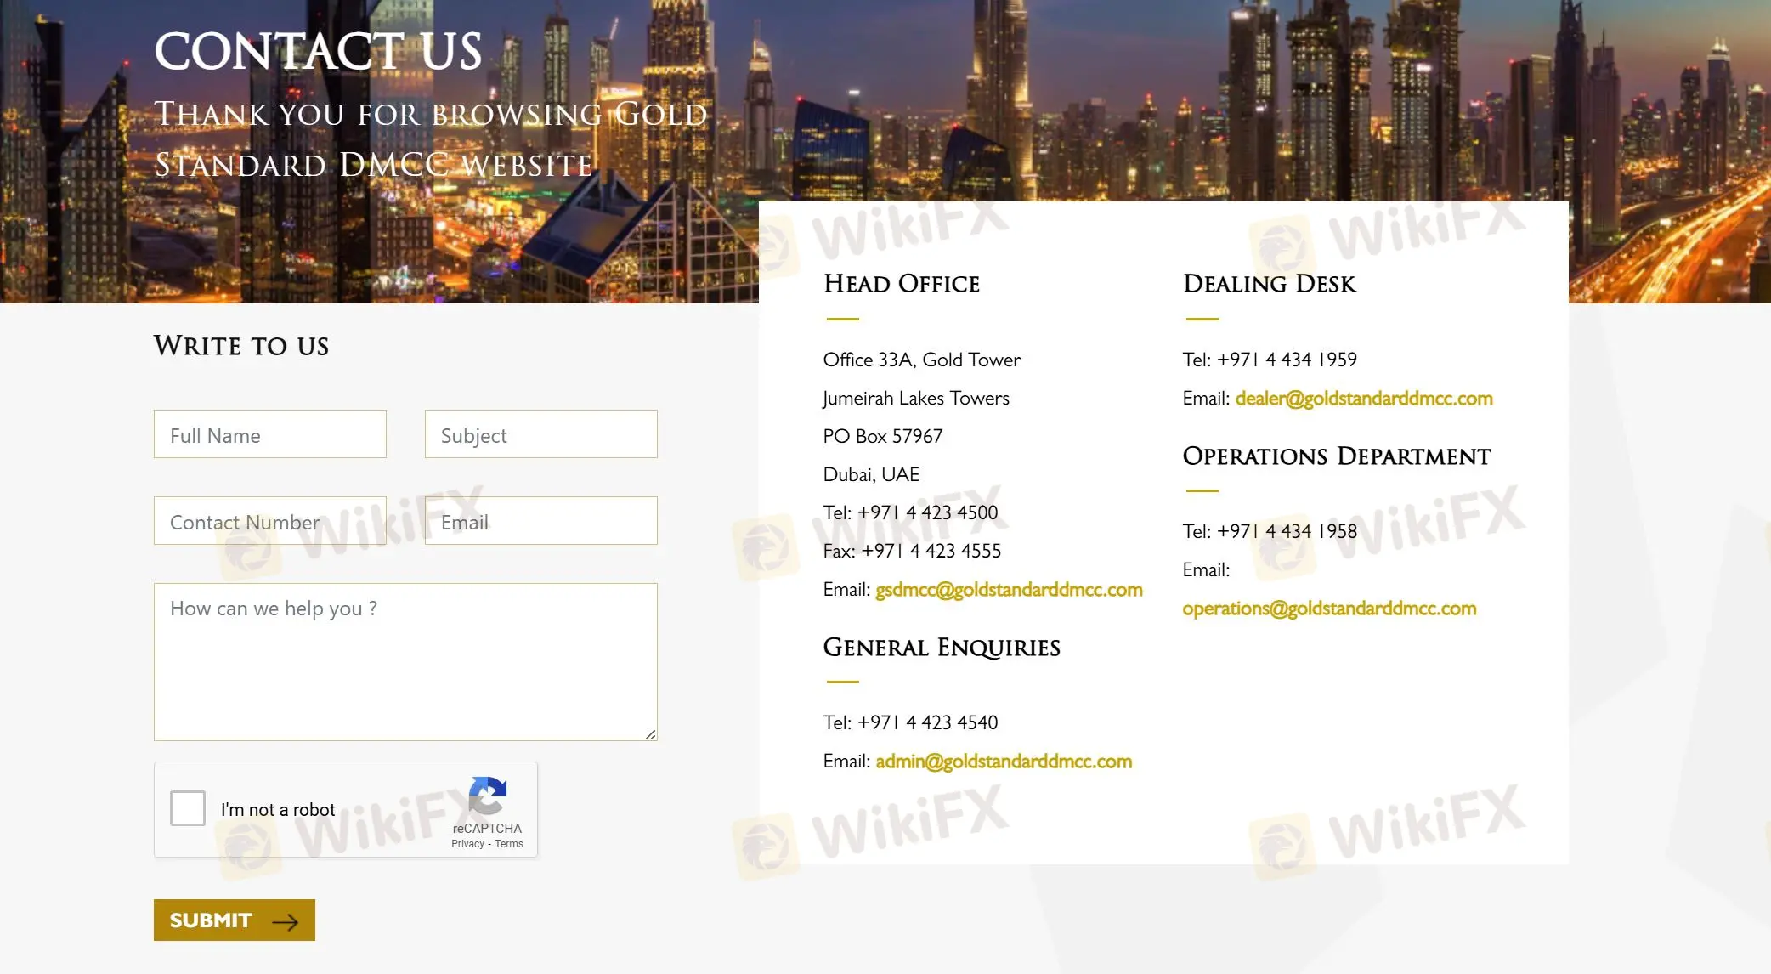Click the operations@goldstandarddmcc.com email link
The width and height of the screenshot is (1771, 974).
[1328, 606]
